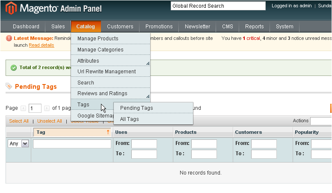
Task: Expand the Reviews and Ratings submenu arrow
Action: (x=148, y=96)
